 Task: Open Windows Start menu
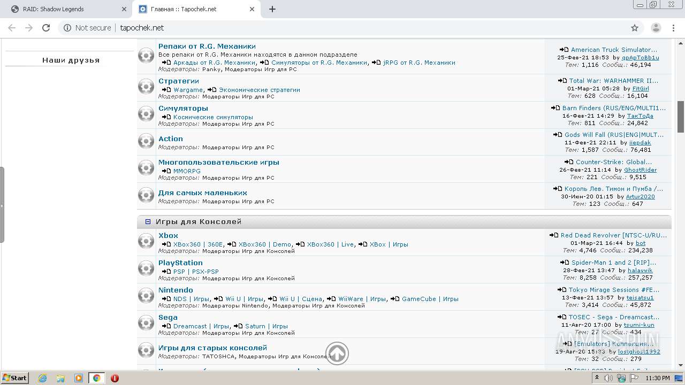coord(14,378)
